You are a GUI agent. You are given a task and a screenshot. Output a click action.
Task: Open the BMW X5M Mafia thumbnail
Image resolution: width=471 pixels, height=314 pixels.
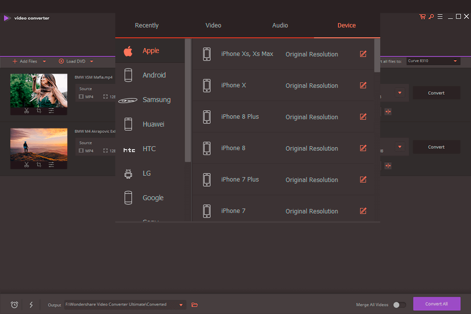point(39,91)
